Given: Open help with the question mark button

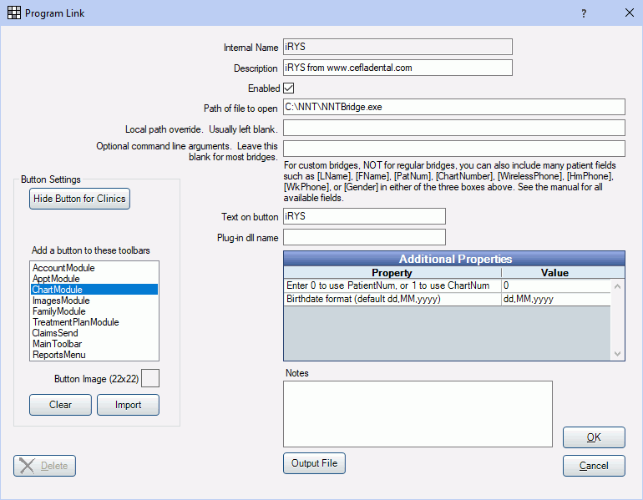Looking at the screenshot, I should coord(584,13).
